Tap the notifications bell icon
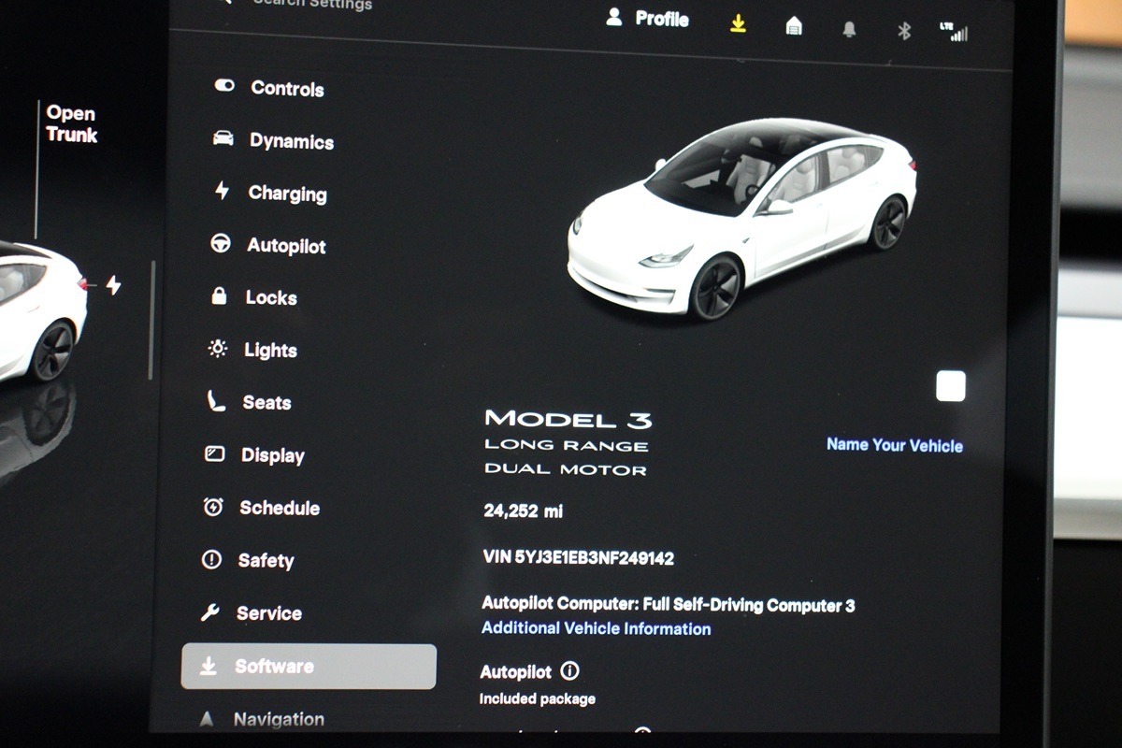The height and width of the screenshot is (748, 1122). coord(849,29)
